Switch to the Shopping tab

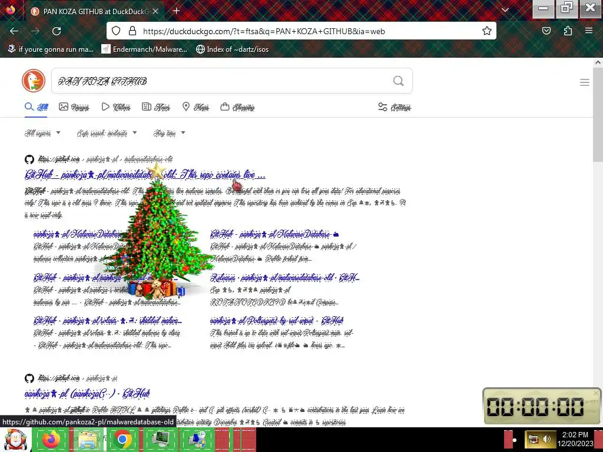tap(237, 107)
